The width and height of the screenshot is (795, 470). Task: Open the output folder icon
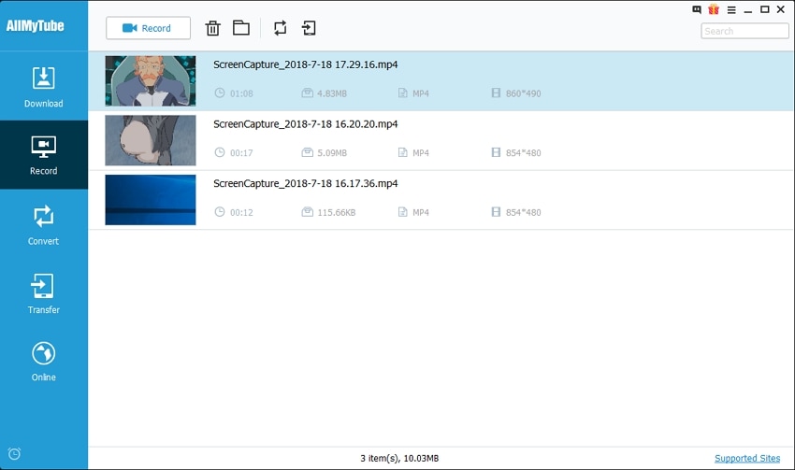(x=241, y=28)
